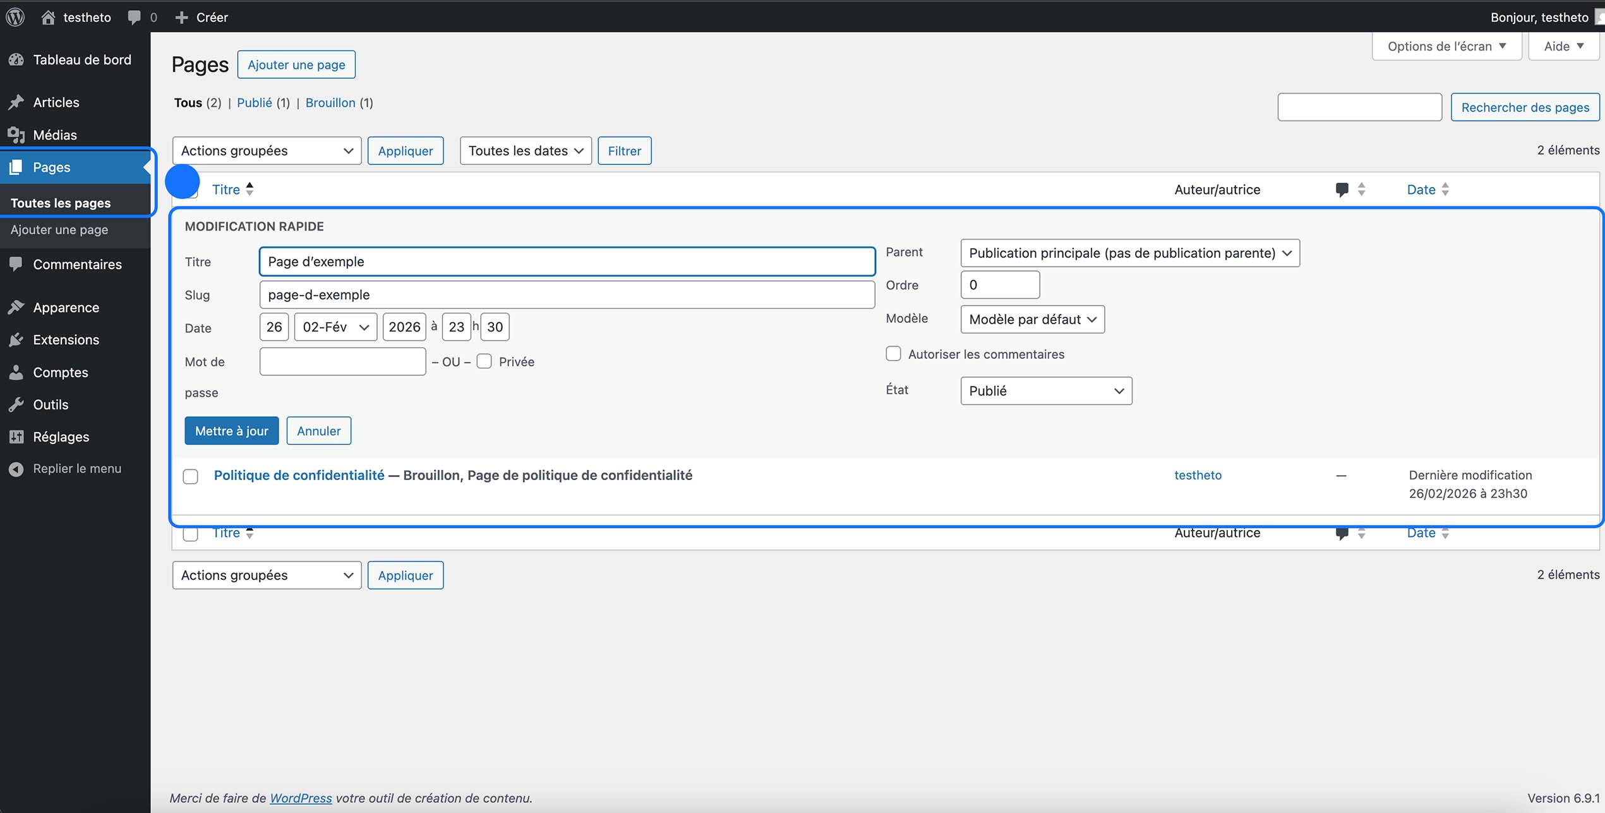Click Rechercher des pages
The width and height of the screenshot is (1605, 813).
coord(1524,107)
